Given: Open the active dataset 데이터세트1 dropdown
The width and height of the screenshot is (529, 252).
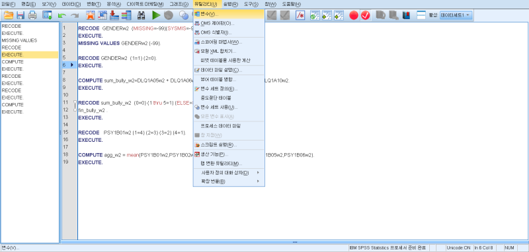Looking at the screenshot, I should [x=456, y=15].
